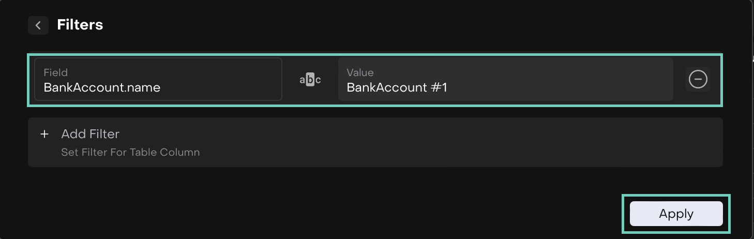This screenshot has width=754, height=239.
Task: Click the small "Value" label
Action: point(360,72)
